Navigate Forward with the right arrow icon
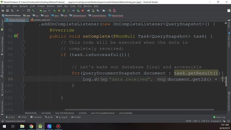Image resolution: width=231 pixels, height=130 pixels. pos(23,10)
